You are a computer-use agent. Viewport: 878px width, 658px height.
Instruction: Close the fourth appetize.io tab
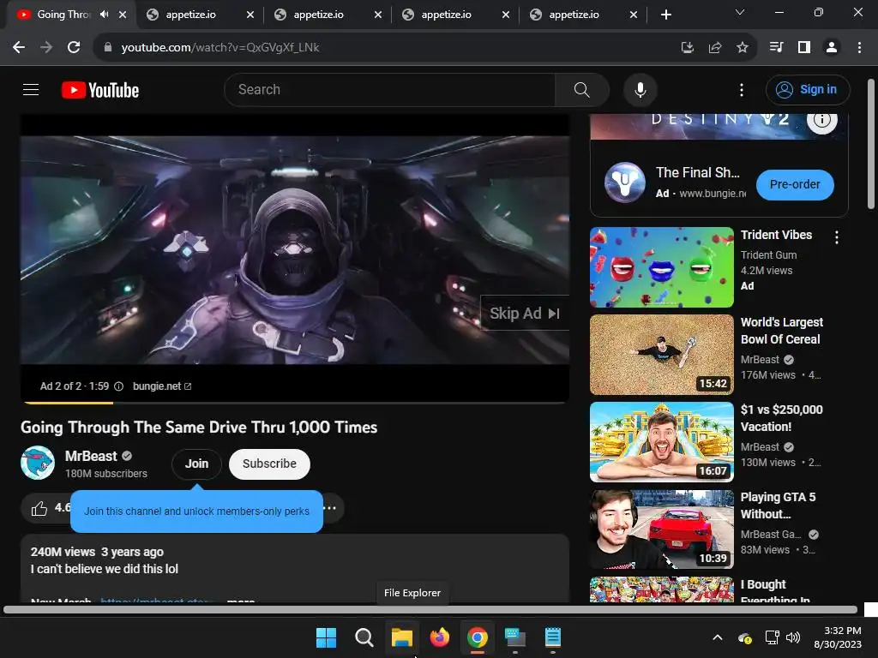tap(634, 15)
